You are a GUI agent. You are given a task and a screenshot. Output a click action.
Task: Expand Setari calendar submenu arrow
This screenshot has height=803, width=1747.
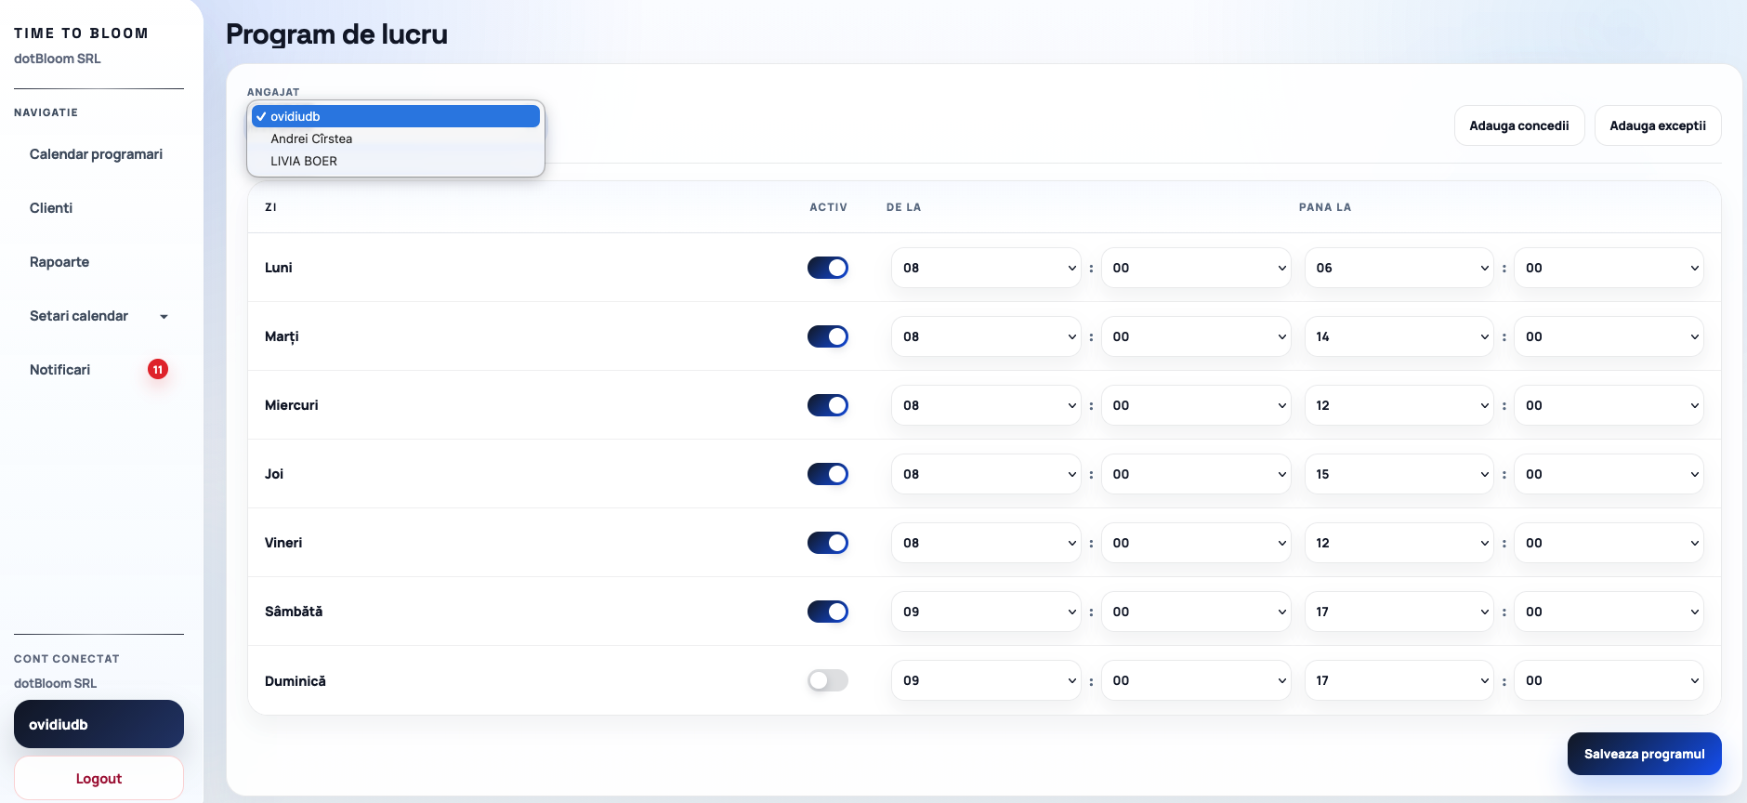click(x=164, y=317)
